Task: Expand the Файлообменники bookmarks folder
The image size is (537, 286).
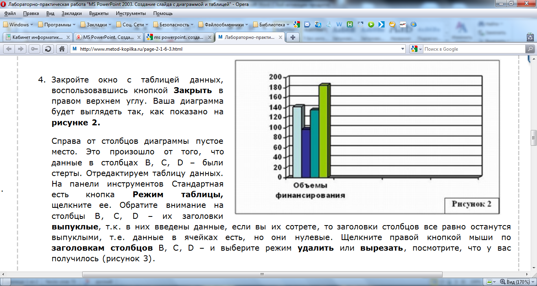Action: point(223,24)
